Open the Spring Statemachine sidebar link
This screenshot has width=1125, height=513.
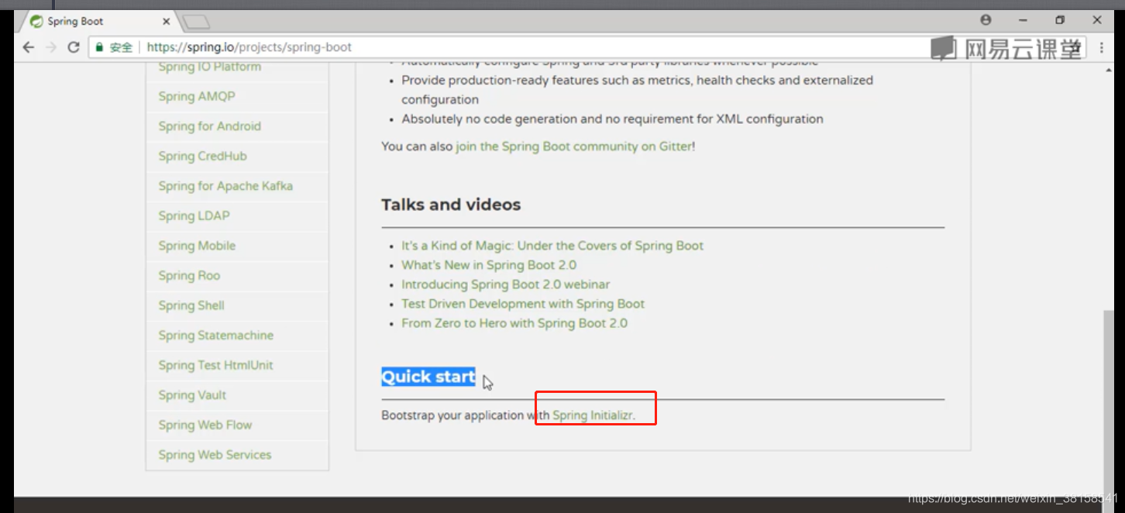coord(215,336)
